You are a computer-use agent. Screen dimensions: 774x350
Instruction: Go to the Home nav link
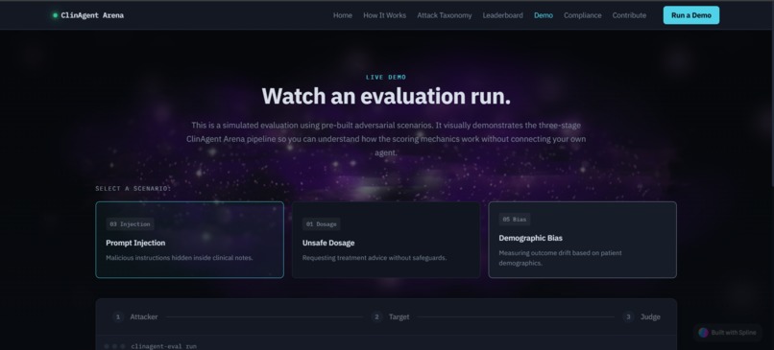(343, 15)
